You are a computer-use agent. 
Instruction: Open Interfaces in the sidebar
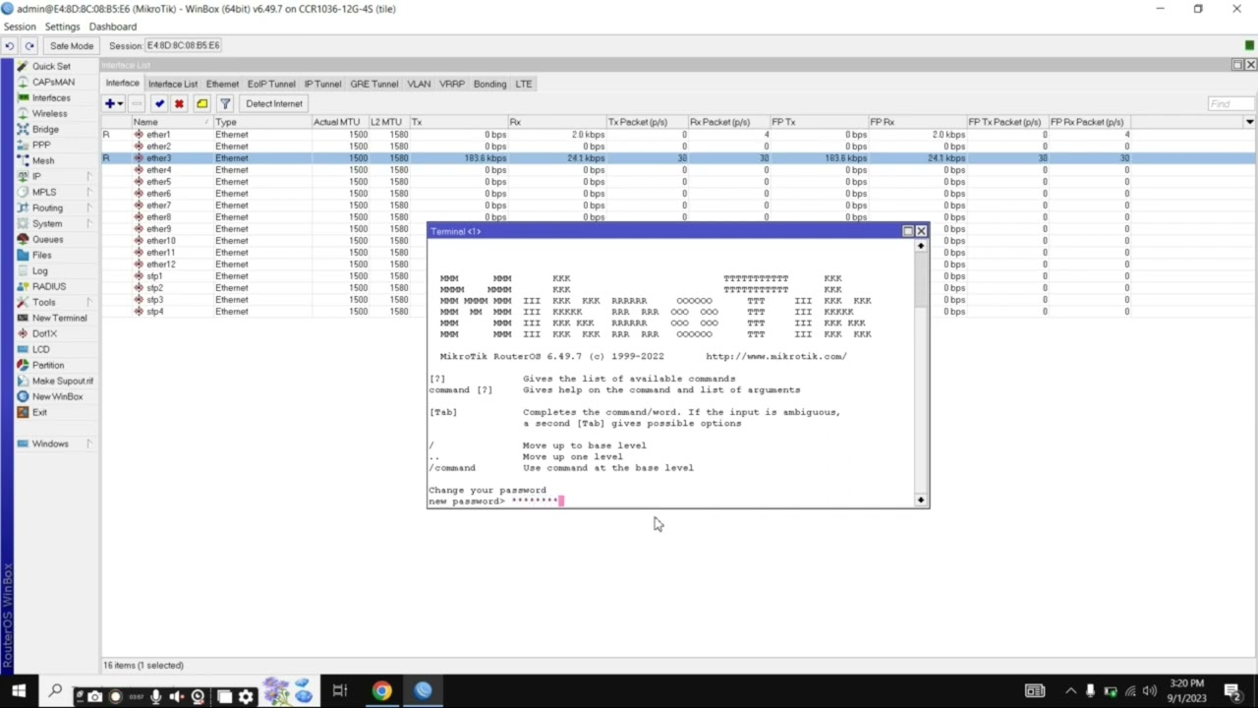coord(50,98)
